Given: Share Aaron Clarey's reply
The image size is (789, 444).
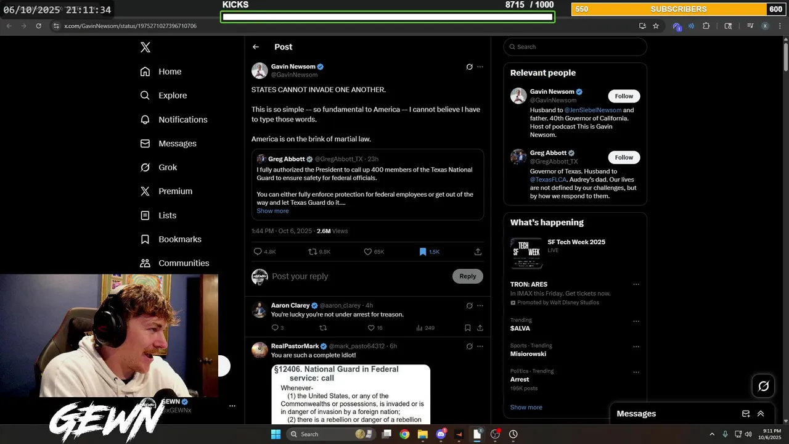Looking at the screenshot, I should coord(480,328).
